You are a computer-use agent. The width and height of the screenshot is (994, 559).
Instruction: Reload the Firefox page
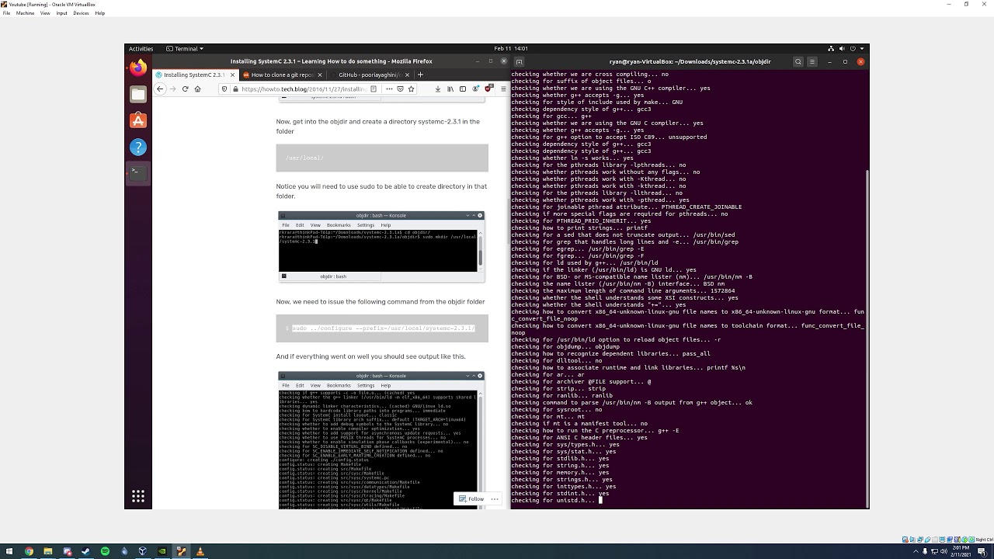point(185,89)
